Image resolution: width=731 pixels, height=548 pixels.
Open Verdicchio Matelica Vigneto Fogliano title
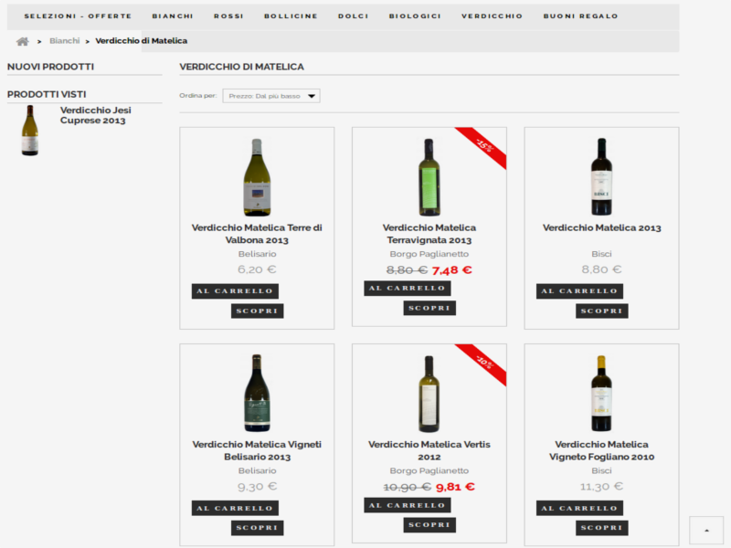pyautogui.click(x=602, y=450)
